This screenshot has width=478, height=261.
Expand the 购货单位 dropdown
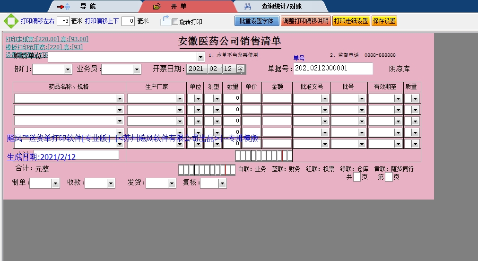[x=200, y=57]
